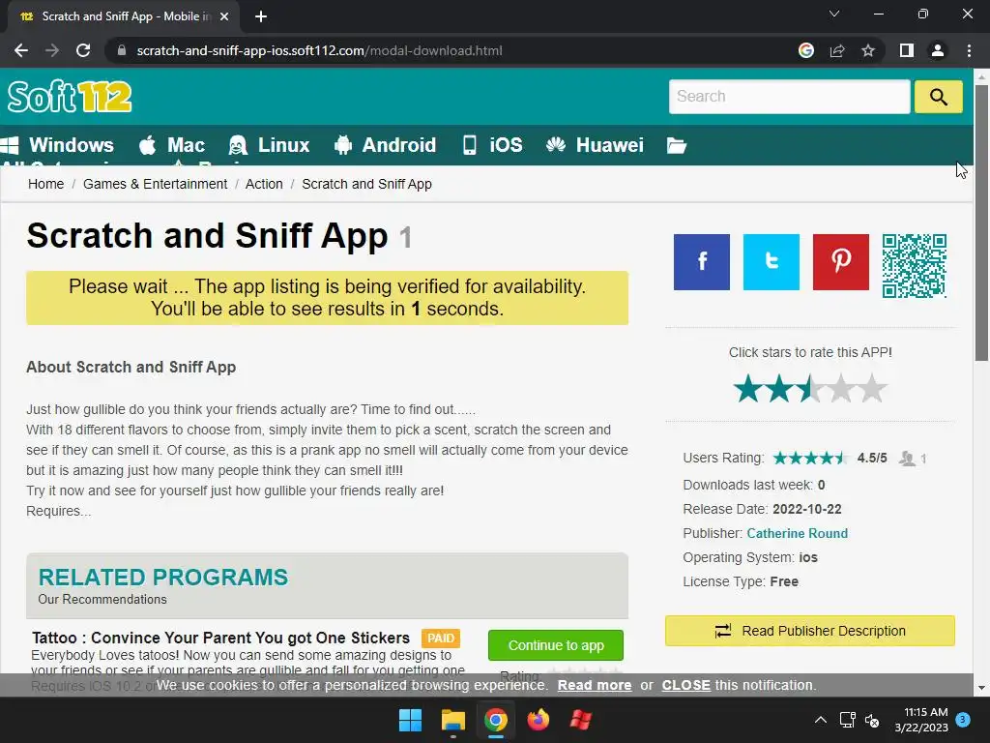Open the Linux category menu
The width and height of the screenshot is (990, 743).
tap(269, 145)
